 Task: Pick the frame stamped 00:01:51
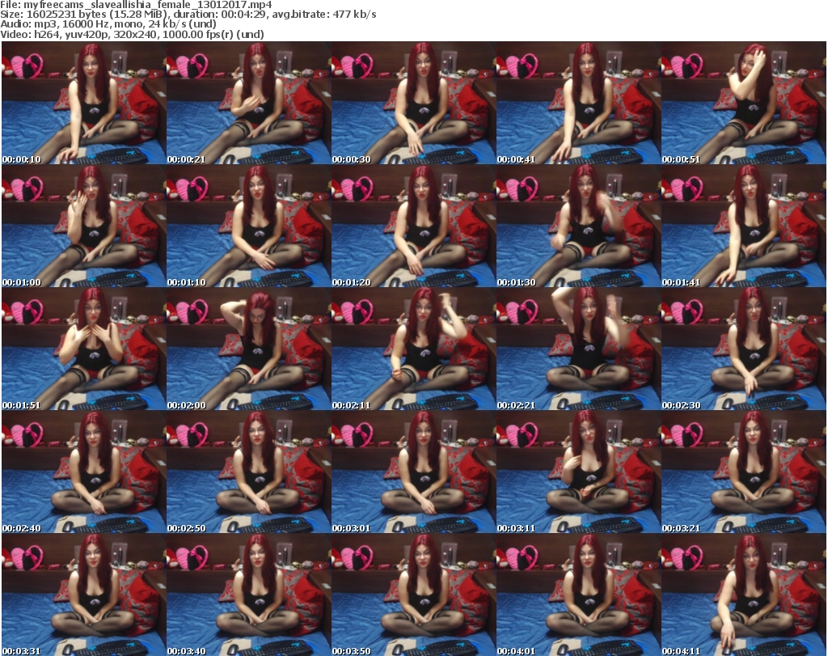click(x=83, y=349)
